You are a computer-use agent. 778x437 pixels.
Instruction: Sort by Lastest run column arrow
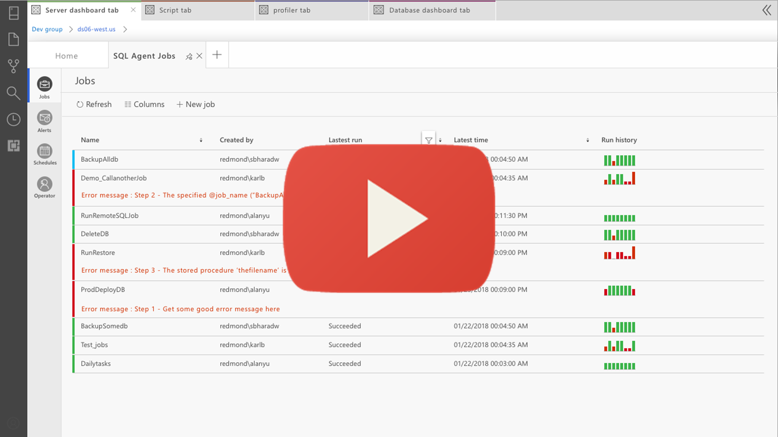pos(440,140)
